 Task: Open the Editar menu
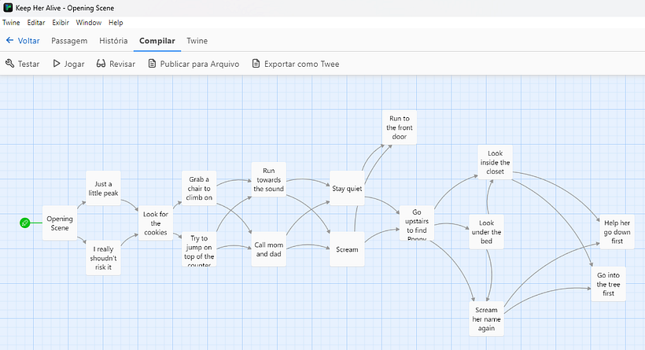(x=35, y=23)
